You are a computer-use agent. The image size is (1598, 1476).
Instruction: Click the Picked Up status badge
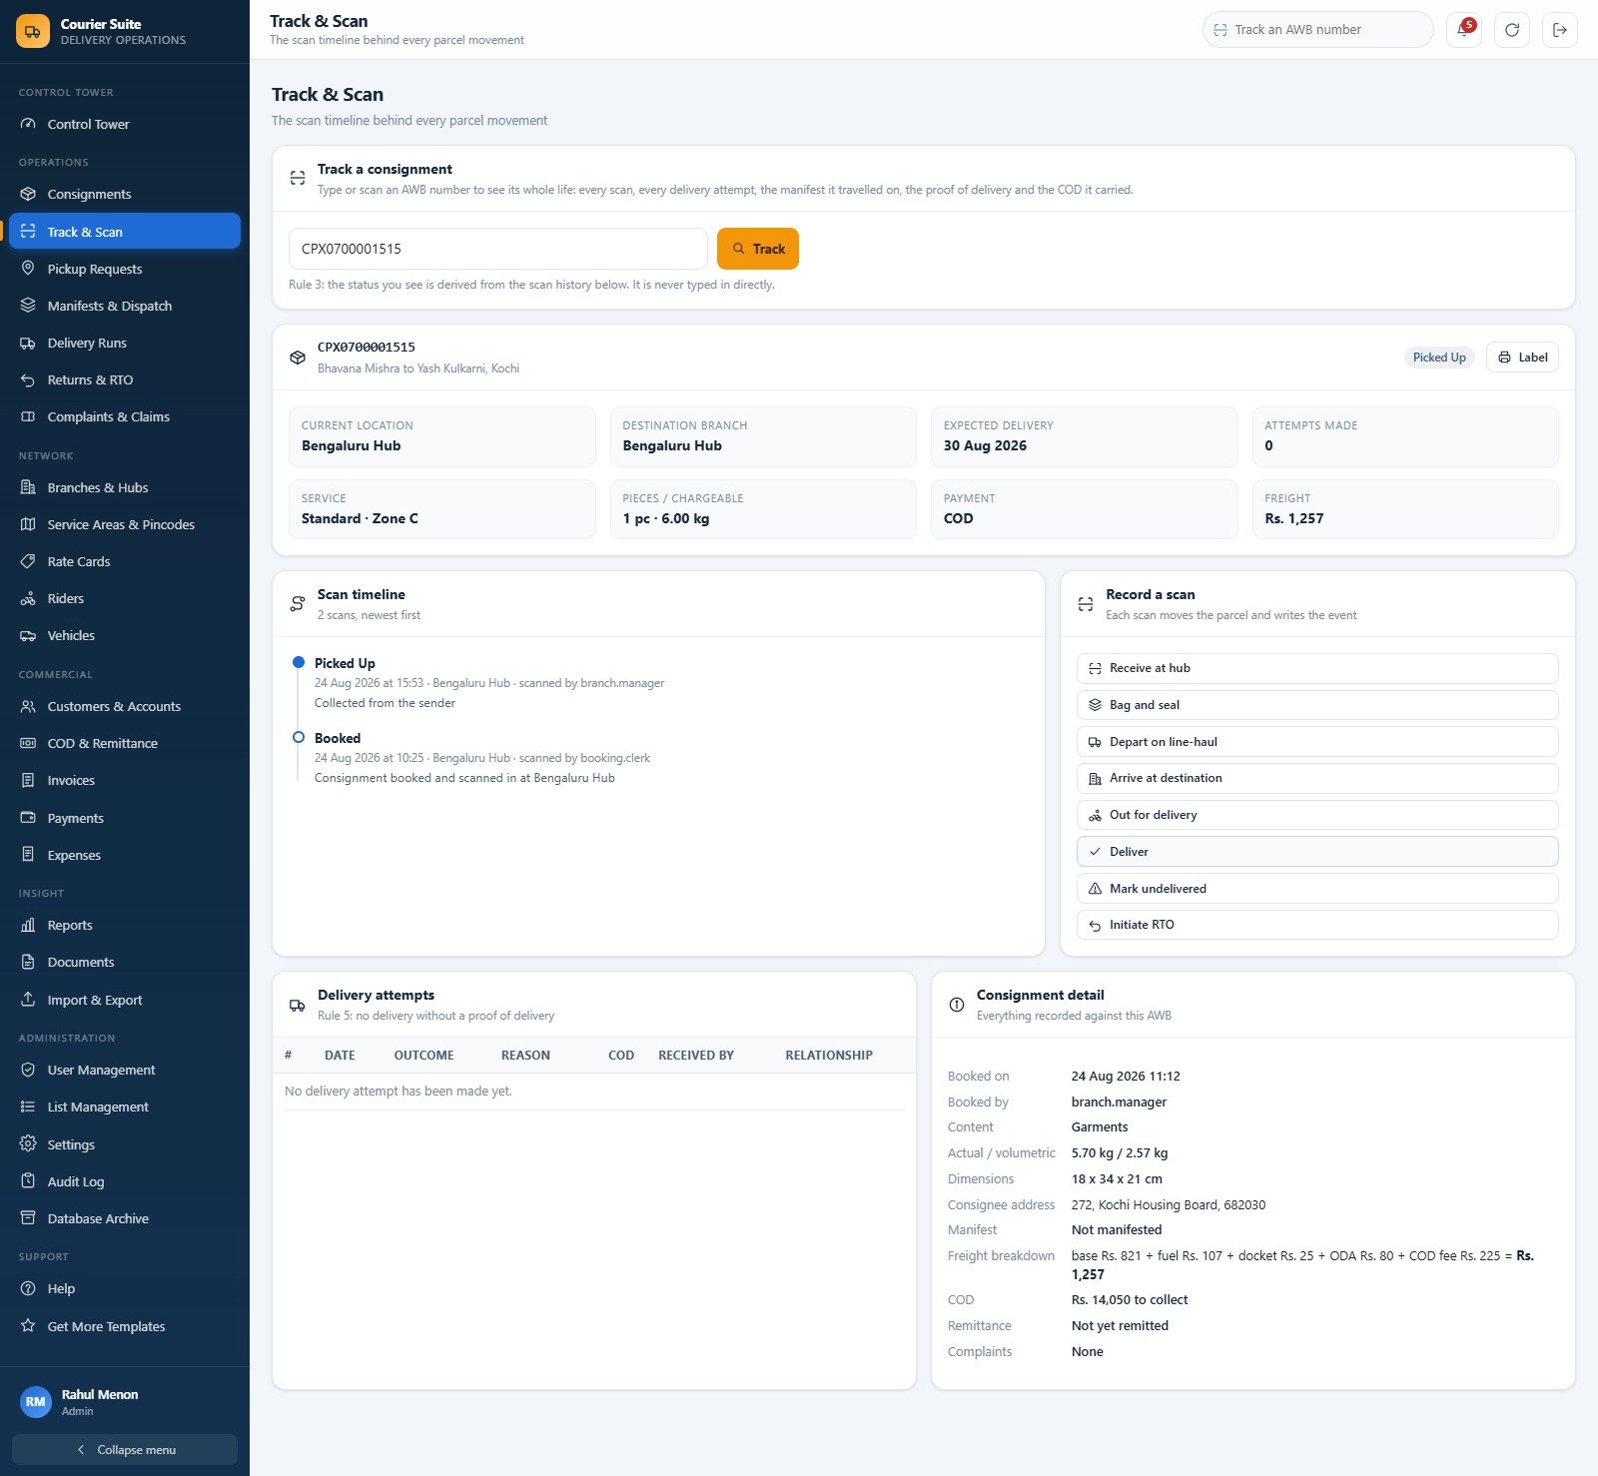click(x=1439, y=358)
